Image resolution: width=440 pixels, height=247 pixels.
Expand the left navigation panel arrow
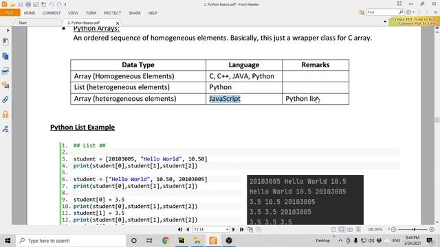(8, 30)
